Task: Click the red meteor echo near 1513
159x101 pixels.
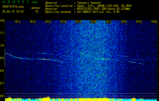Action: coord(47,59)
